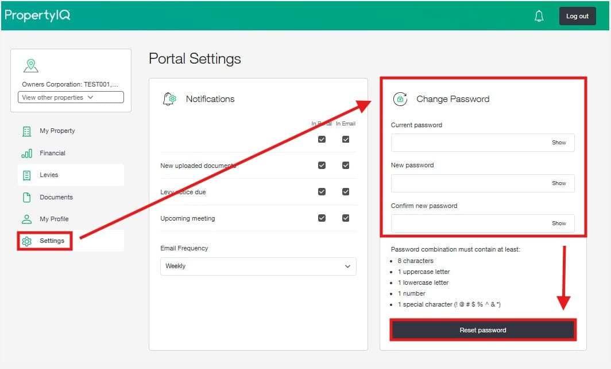The width and height of the screenshot is (611, 369).
Task: Click the My Profile person icon
Action: pyautogui.click(x=26, y=219)
